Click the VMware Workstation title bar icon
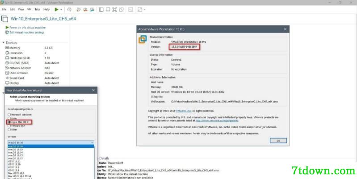Viewport: 357px width, 179px height. (2, 2)
